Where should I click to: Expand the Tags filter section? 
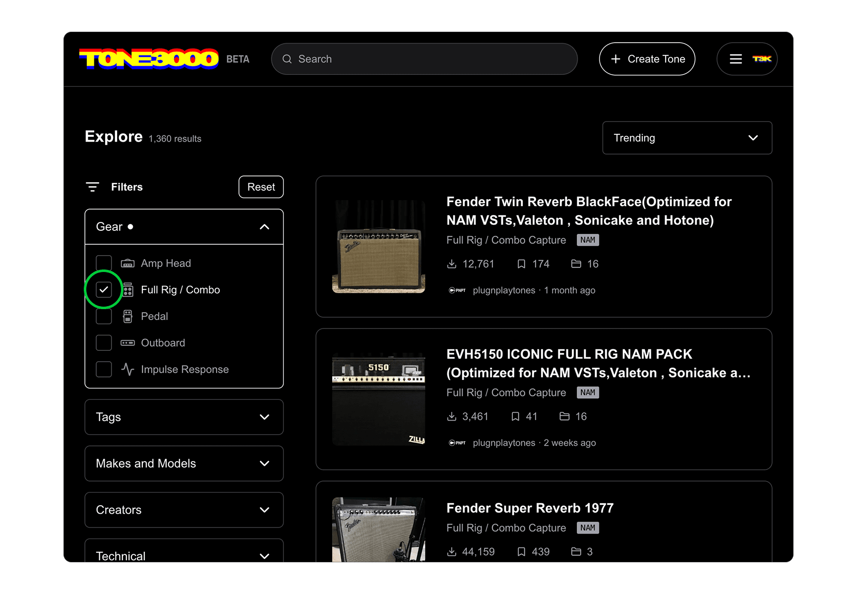click(x=184, y=417)
